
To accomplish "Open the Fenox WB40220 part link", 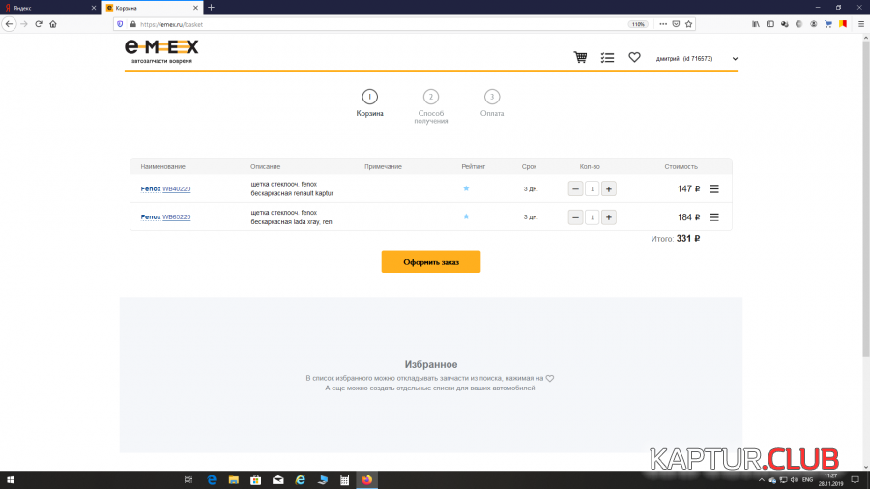I will tap(176, 189).
